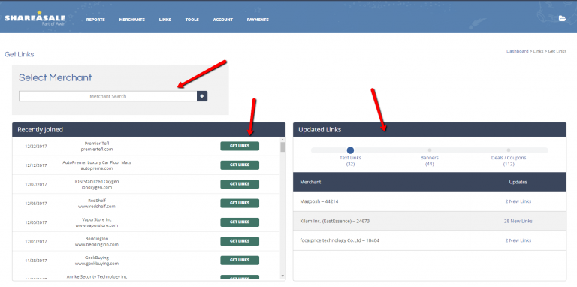
Task: Open the Account menu
Action: pos(222,20)
